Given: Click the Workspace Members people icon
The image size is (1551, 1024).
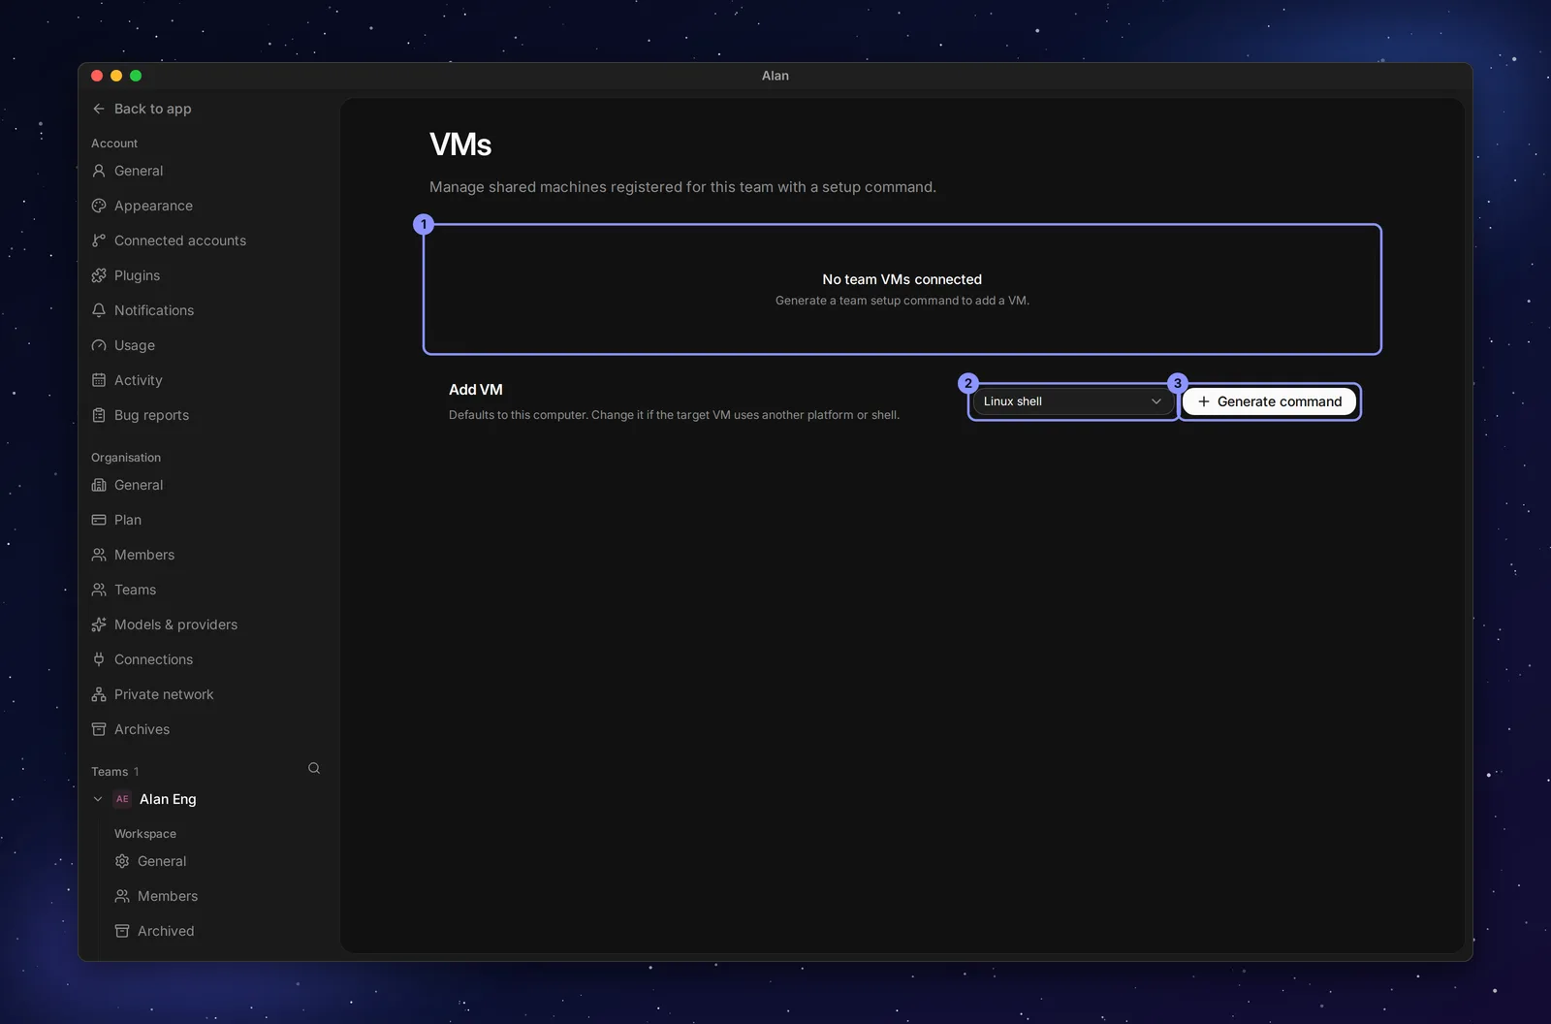Looking at the screenshot, I should (122, 896).
